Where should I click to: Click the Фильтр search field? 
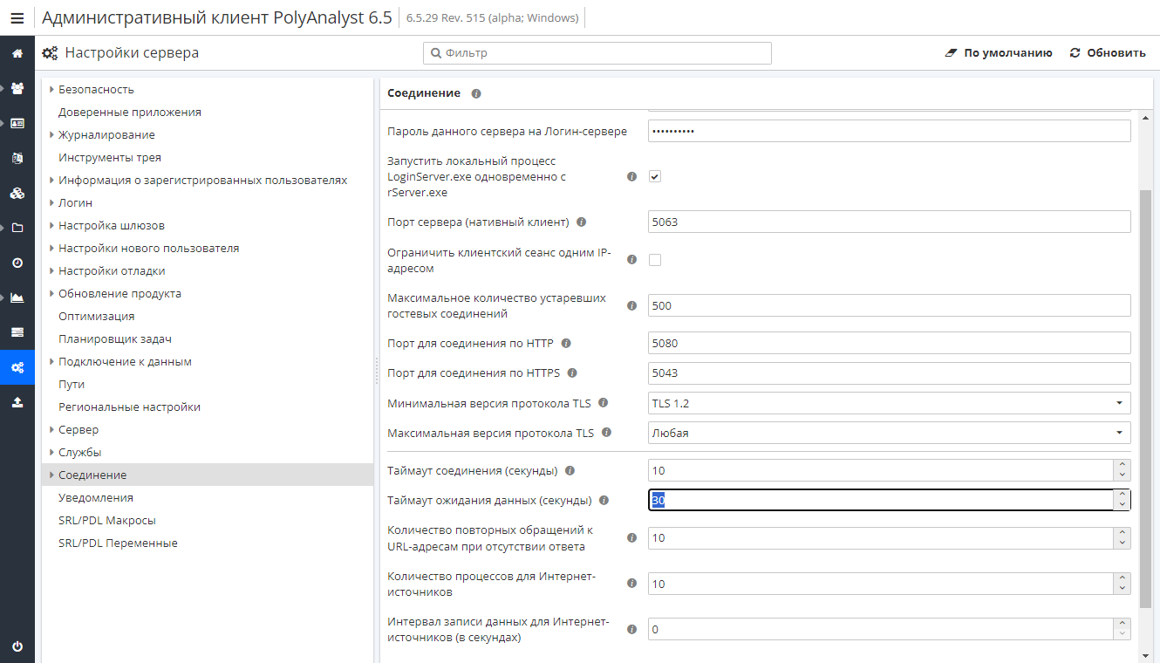tap(597, 53)
